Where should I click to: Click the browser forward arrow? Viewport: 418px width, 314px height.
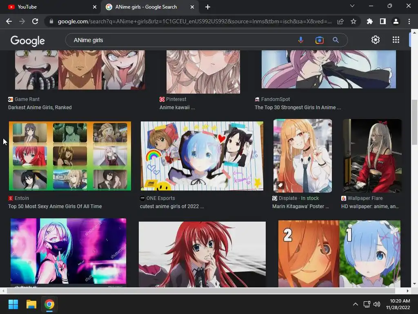click(22, 21)
